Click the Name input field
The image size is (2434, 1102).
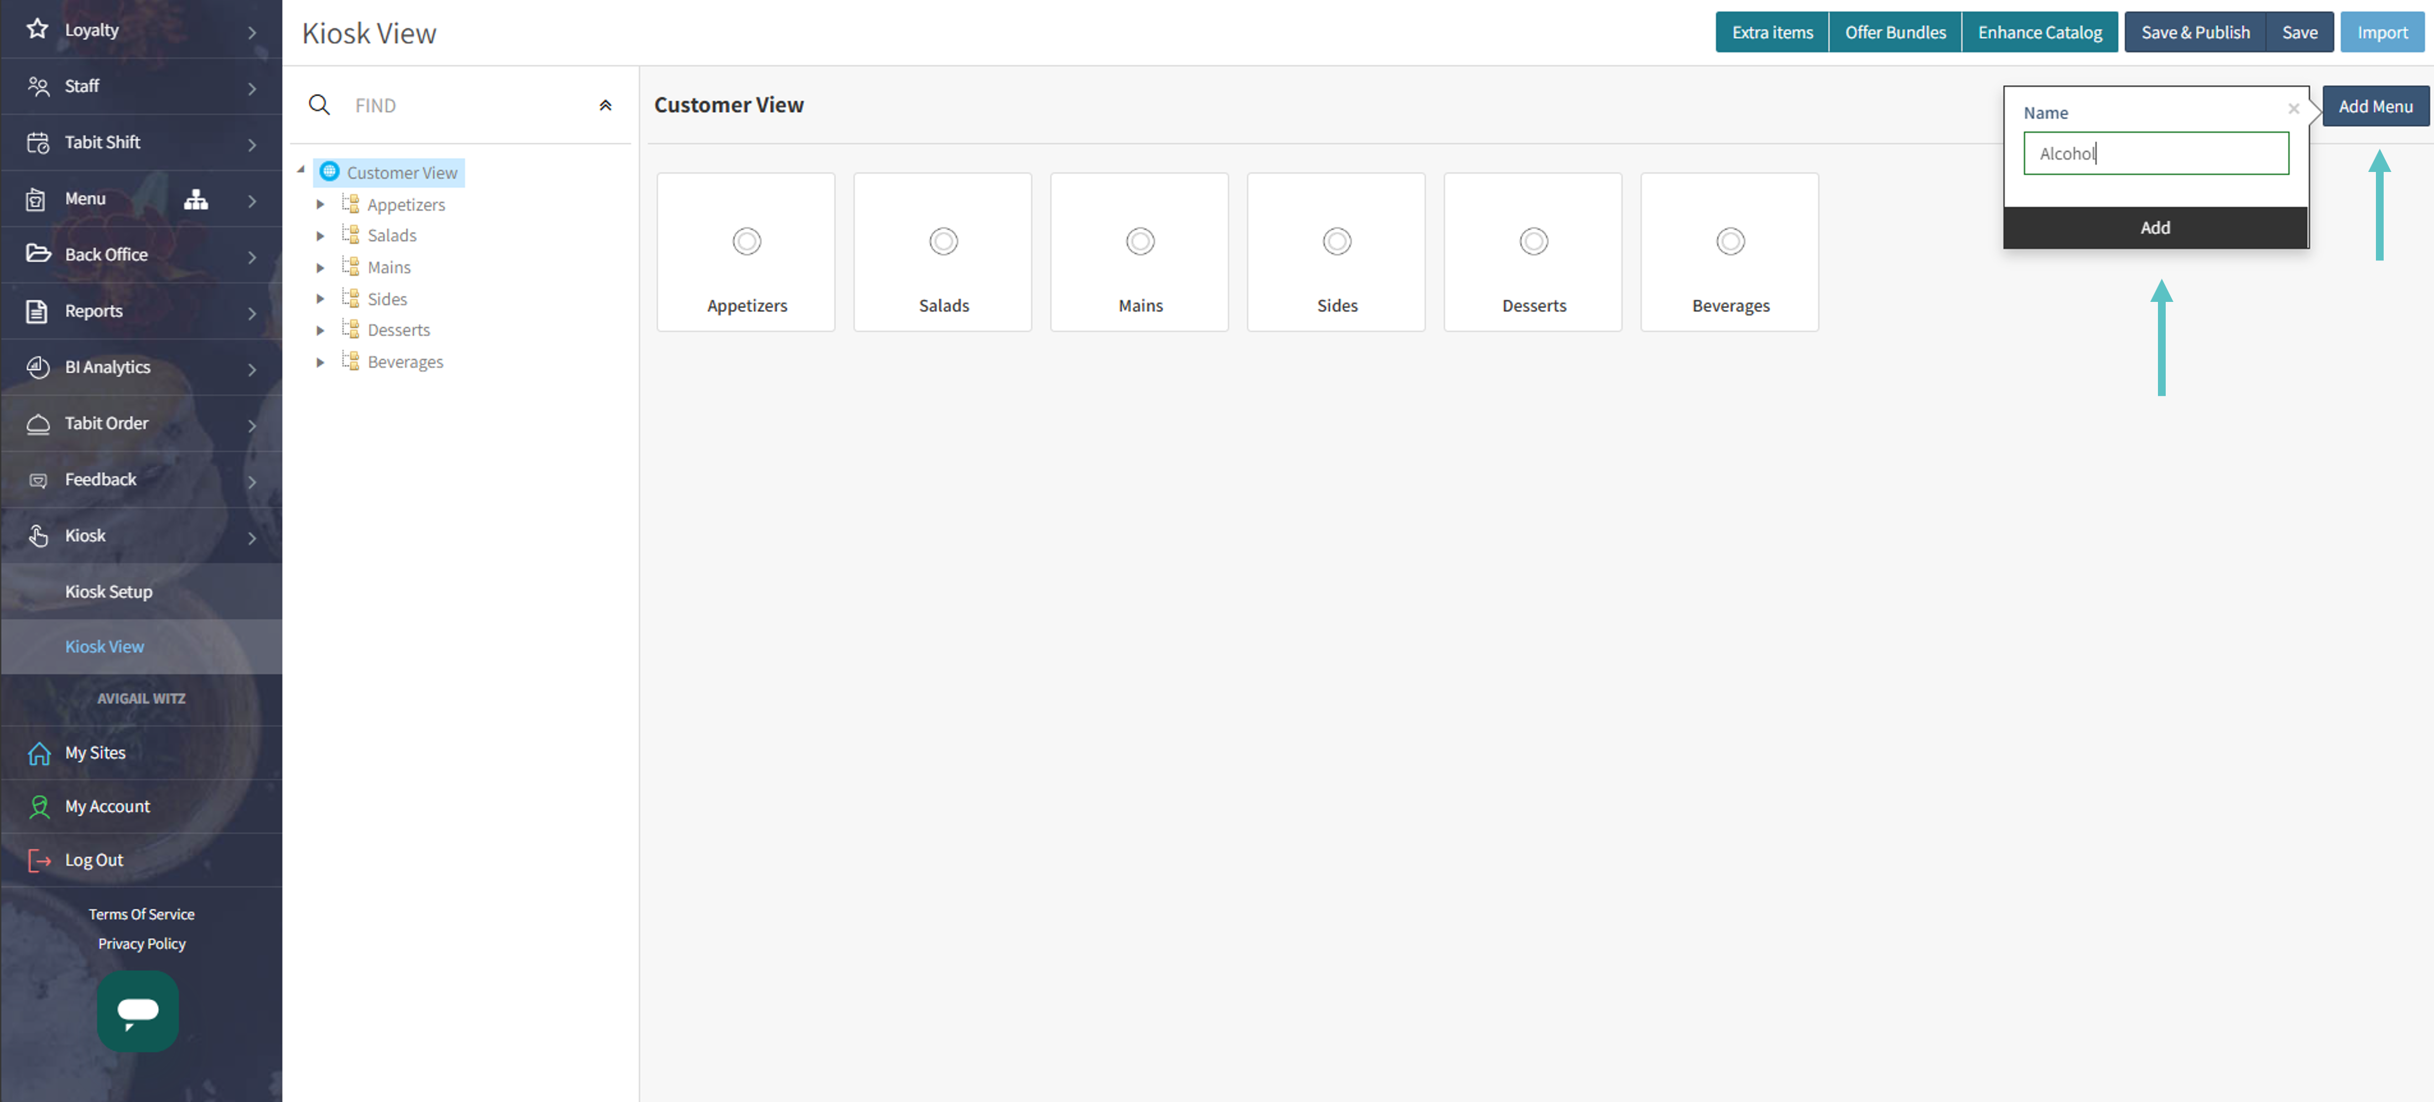(2155, 153)
